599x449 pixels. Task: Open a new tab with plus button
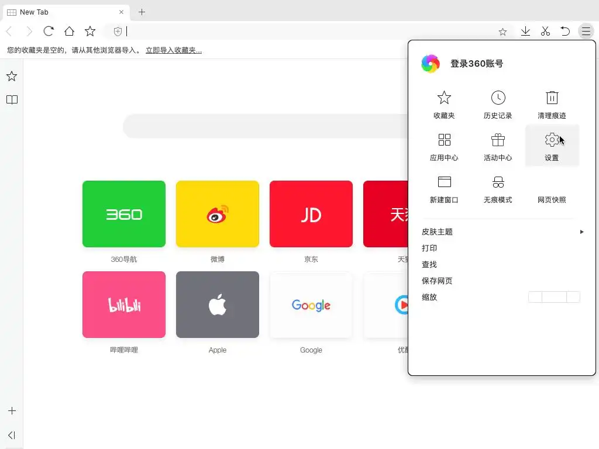pyautogui.click(x=142, y=12)
